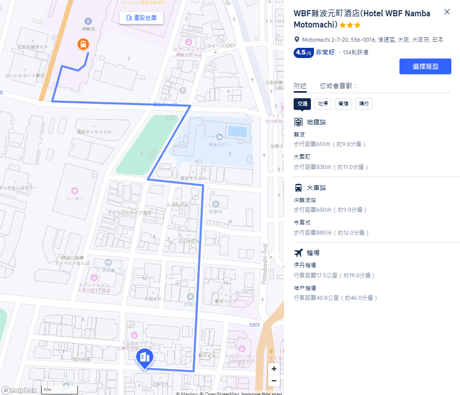Reset the map with 重設地圖 button
The height and width of the screenshot is (395, 460).
tap(141, 18)
